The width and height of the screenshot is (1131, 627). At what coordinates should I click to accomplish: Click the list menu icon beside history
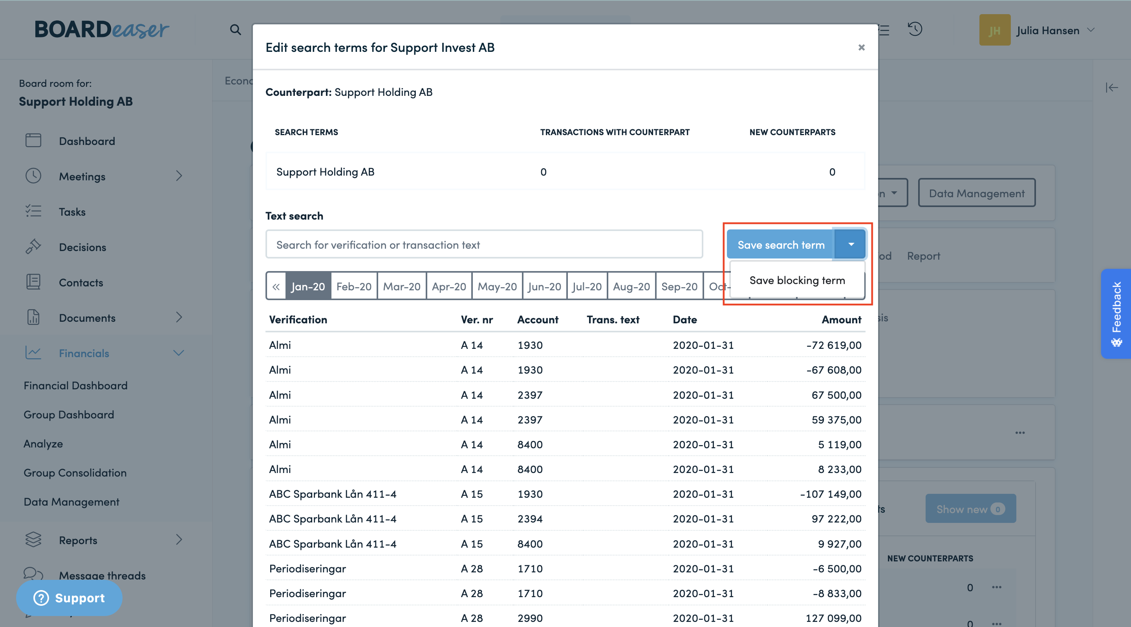884,30
